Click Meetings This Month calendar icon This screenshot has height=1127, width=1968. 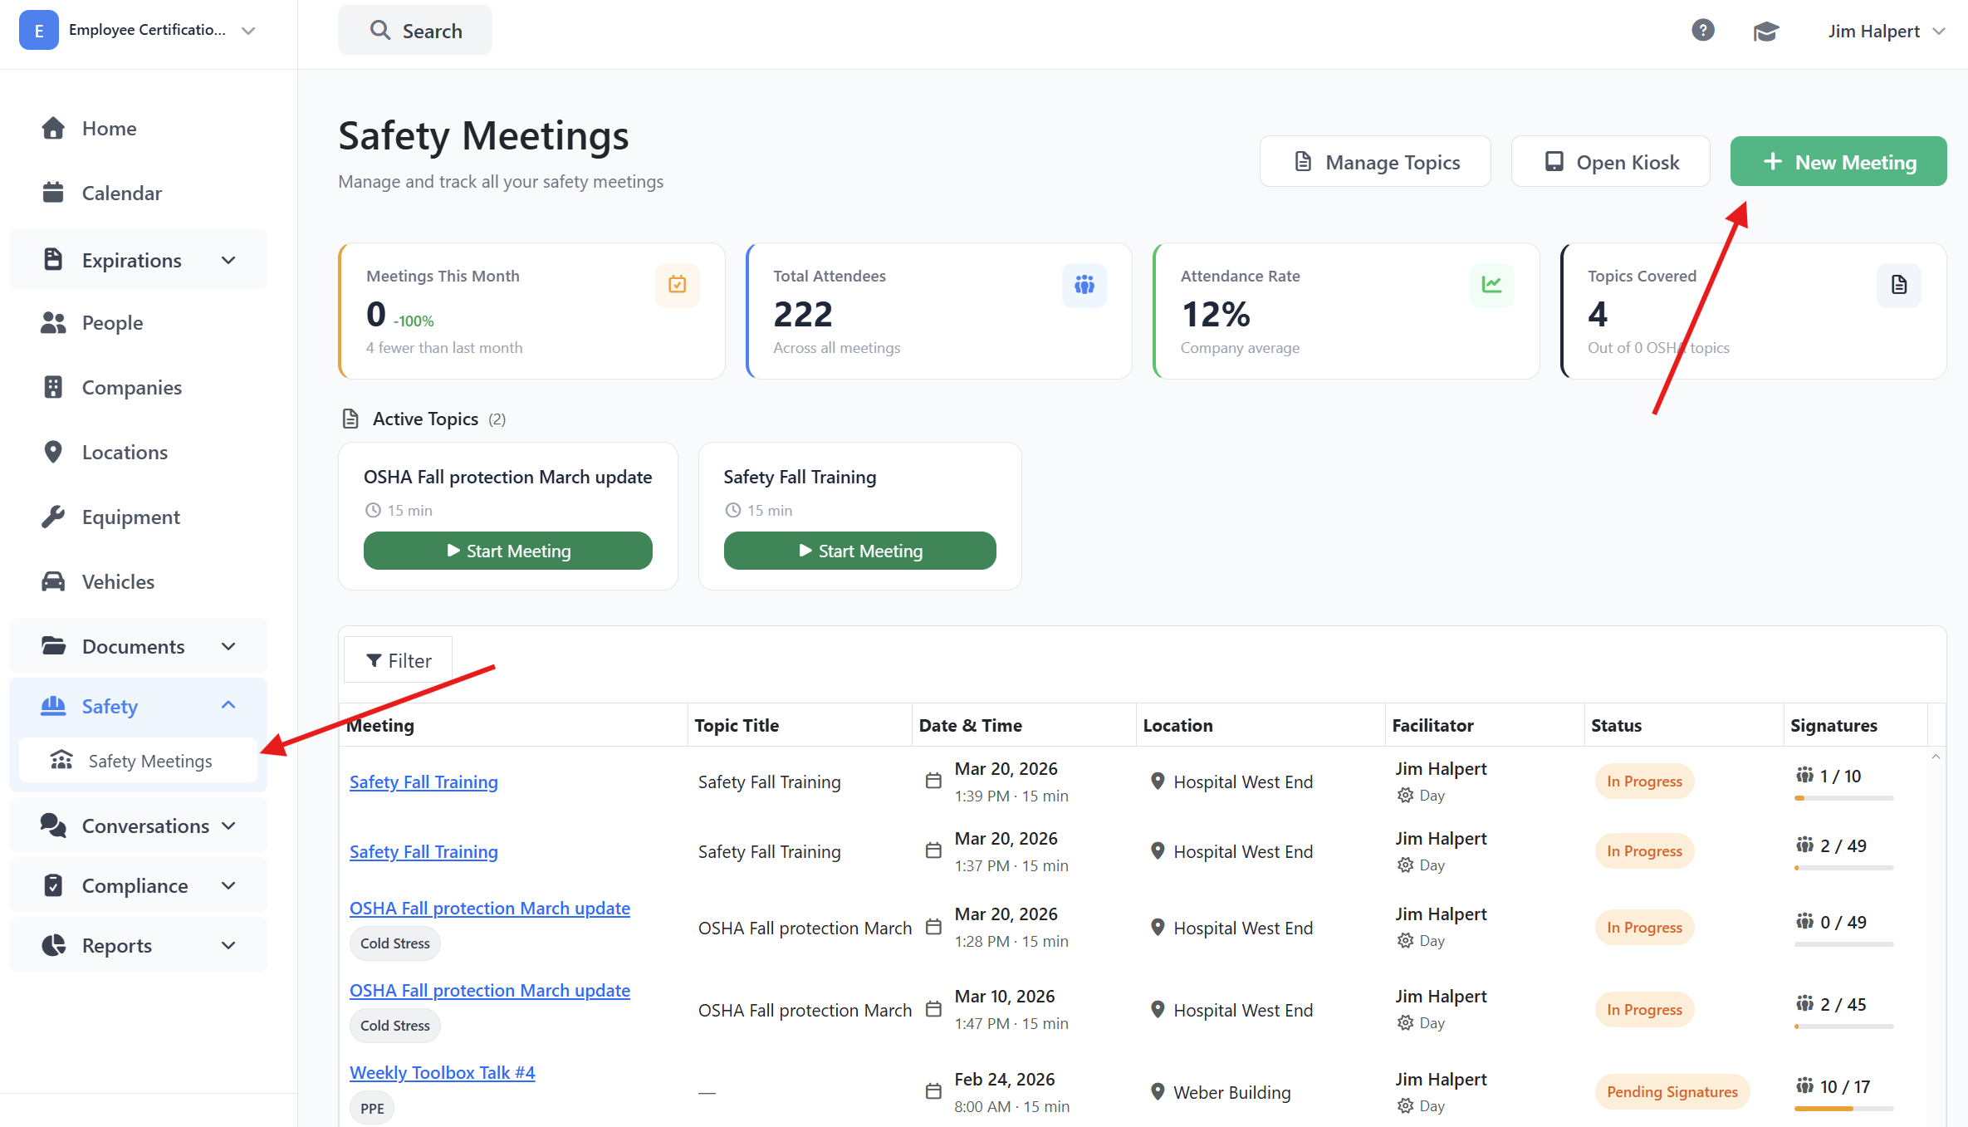[x=677, y=285]
